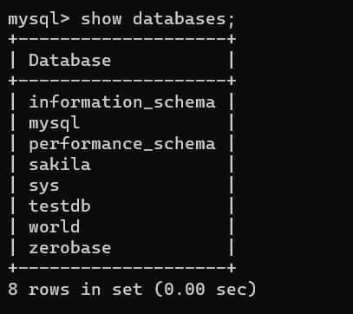Click the word 'show' in the command
Viewport: 353px width, 314px height.
101,19
